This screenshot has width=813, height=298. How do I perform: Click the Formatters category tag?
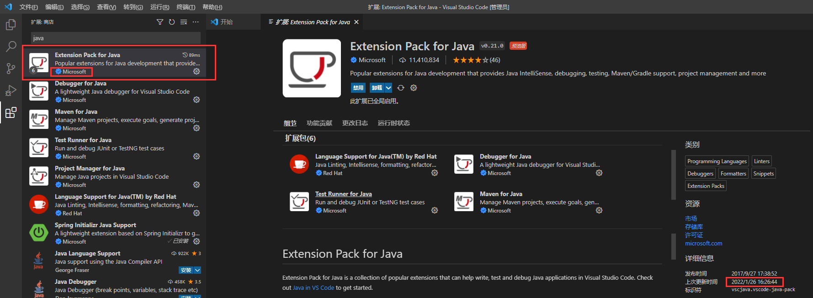[733, 173]
